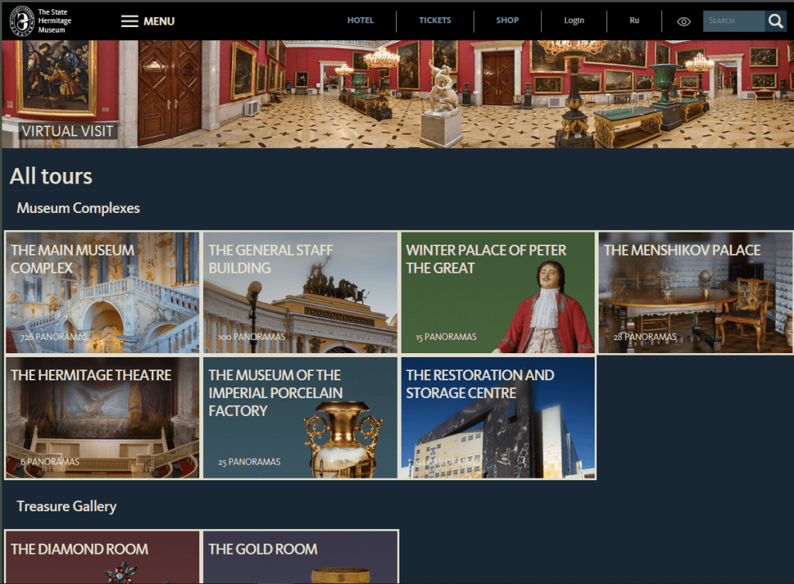Switch language to Ru

(634, 20)
